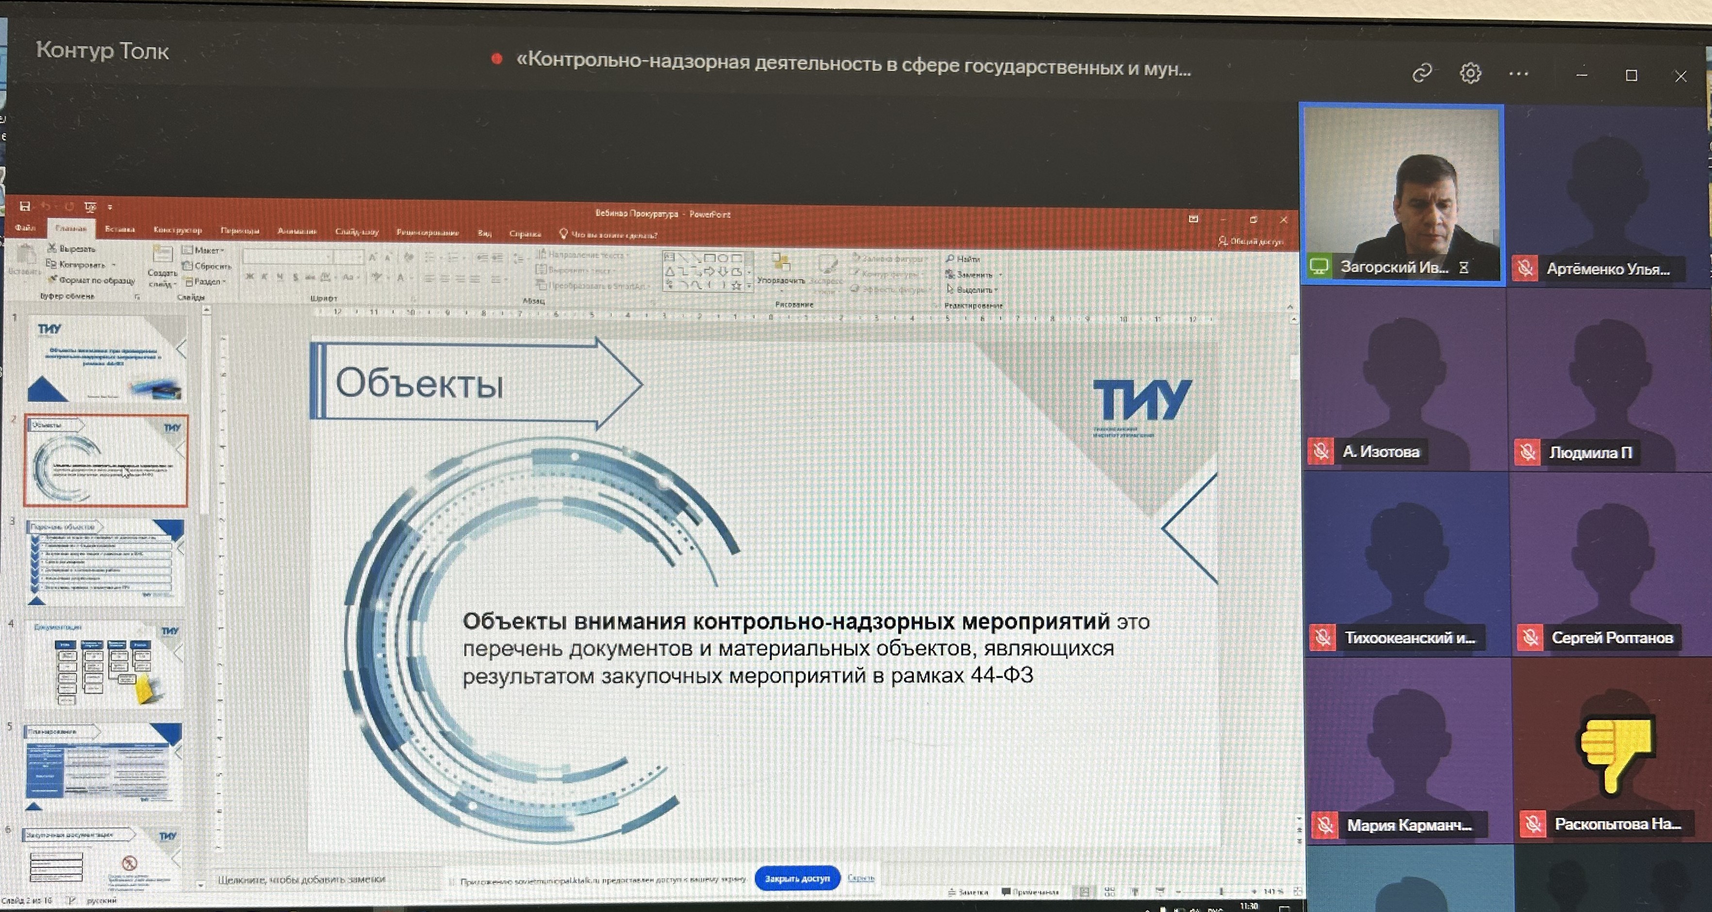Toggle normal view button in status bar
1712x912 pixels.
(1085, 892)
